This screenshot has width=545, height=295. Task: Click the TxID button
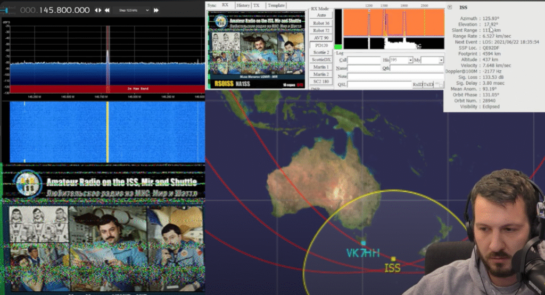pyautogui.click(x=428, y=85)
